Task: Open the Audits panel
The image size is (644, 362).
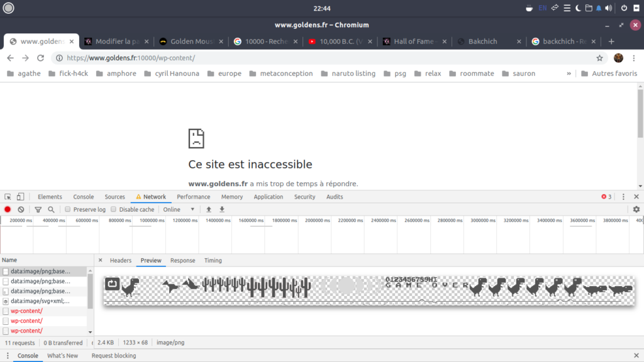Action: (335, 197)
